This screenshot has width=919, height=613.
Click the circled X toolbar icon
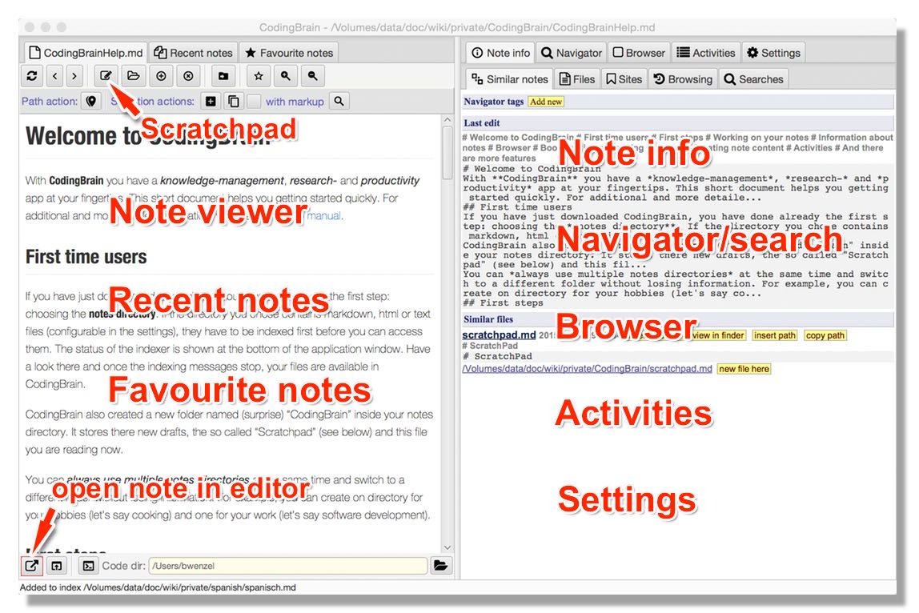[188, 76]
